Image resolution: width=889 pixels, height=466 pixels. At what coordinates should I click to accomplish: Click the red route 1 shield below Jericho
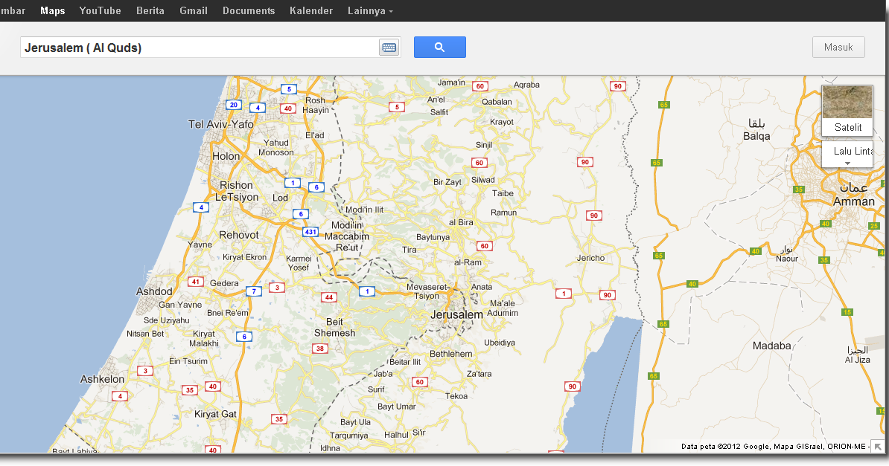point(564,294)
